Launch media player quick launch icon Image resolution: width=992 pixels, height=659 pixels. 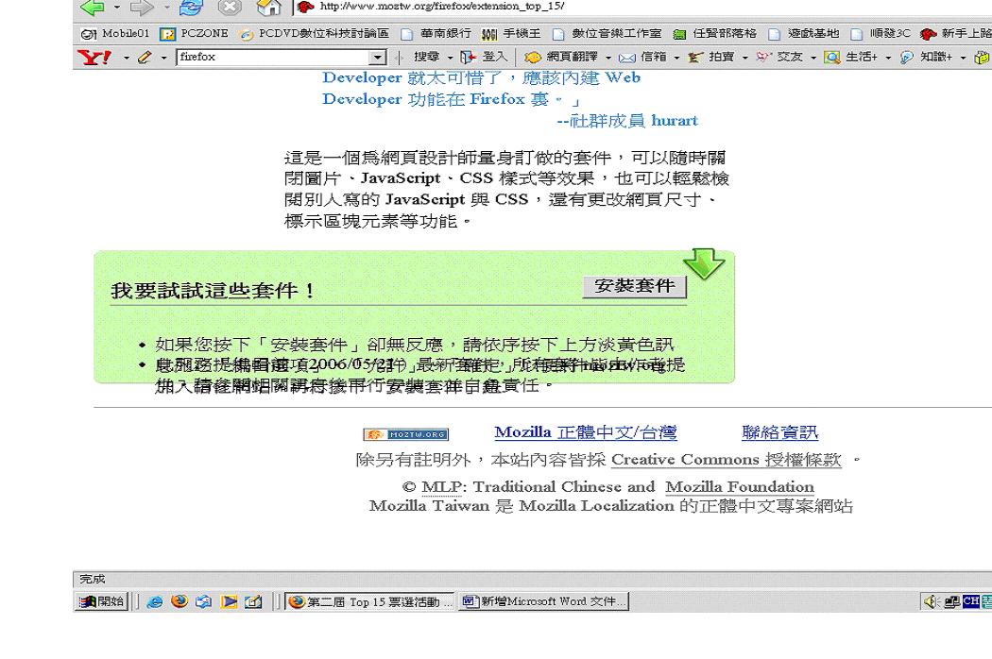(229, 601)
